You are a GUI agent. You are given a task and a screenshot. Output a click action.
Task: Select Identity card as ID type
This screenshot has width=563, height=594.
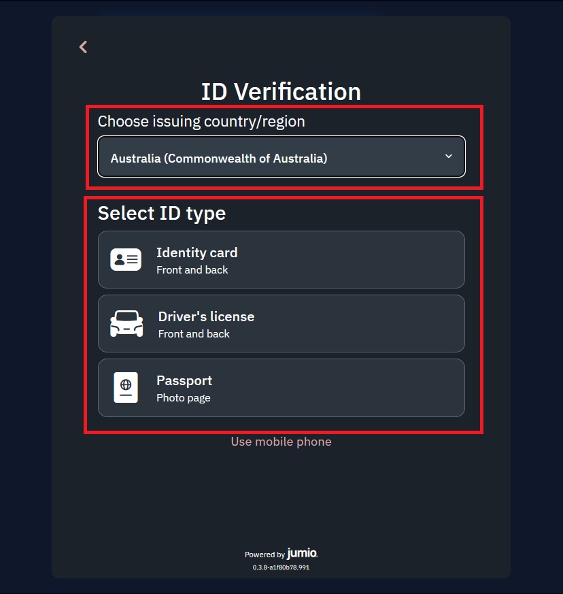(281, 259)
